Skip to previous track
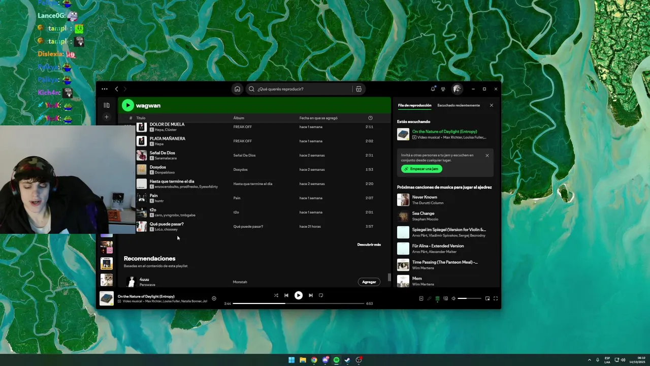 point(286,295)
